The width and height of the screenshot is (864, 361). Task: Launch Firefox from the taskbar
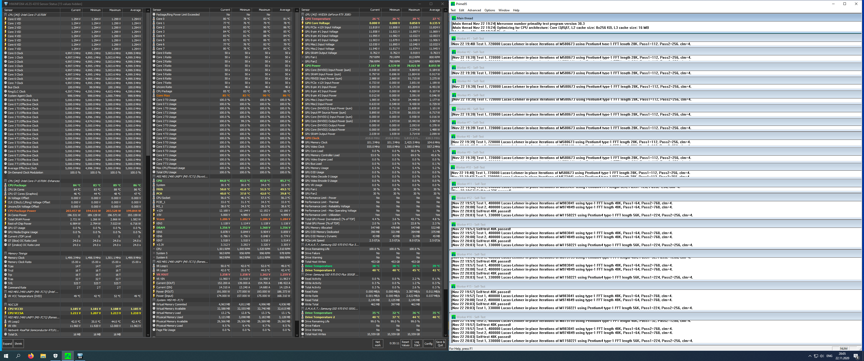[31, 356]
